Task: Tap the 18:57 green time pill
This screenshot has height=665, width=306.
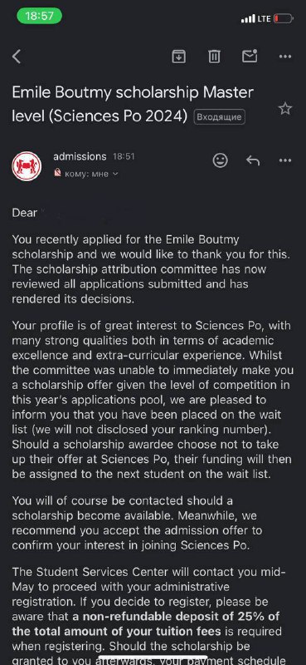Action: 39,16
